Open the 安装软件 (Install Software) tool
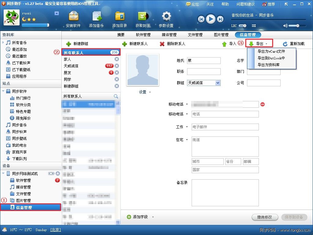 74,18
